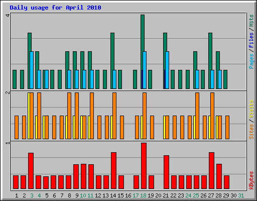The height and width of the screenshot is (201, 257).
Task: Click day label 21 on the x-axis
Action: click(x=166, y=195)
